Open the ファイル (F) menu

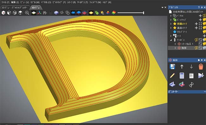tap(5, 2)
